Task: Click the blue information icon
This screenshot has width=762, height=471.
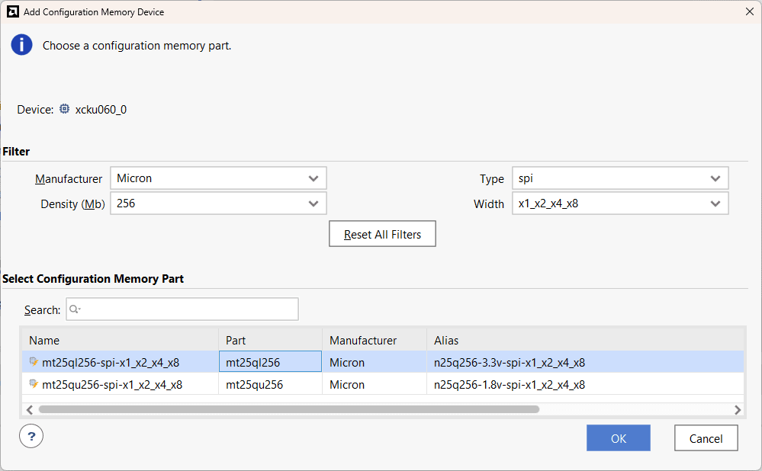Action: pyautogui.click(x=21, y=45)
